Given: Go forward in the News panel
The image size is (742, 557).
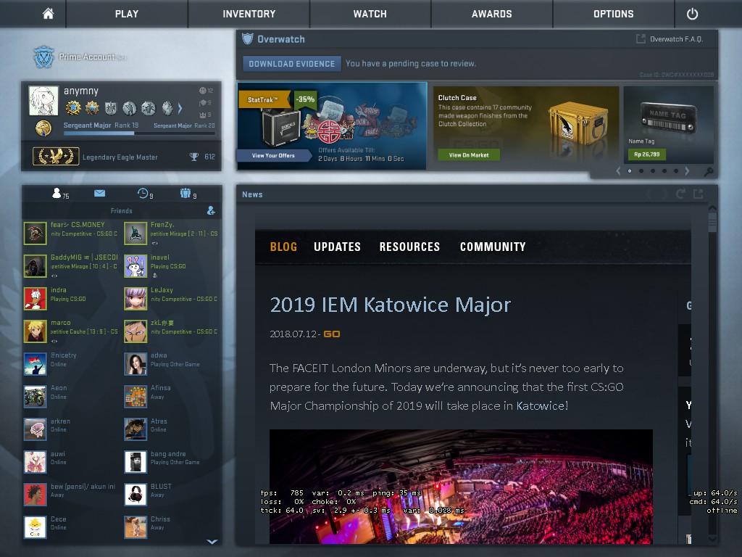Looking at the screenshot, I should point(665,194).
